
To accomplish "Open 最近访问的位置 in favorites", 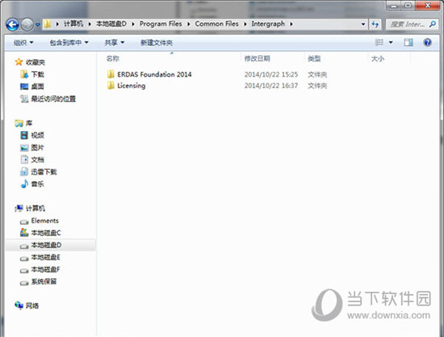I will click(x=53, y=99).
